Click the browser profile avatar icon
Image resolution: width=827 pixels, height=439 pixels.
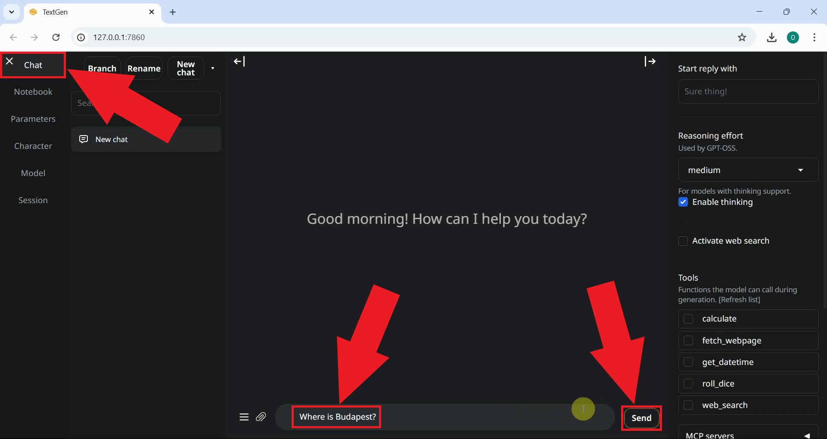click(794, 37)
